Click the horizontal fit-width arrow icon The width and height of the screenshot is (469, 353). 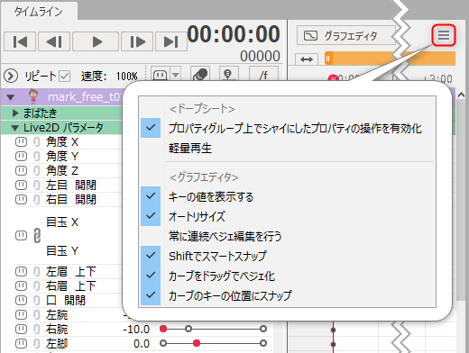pos(307,59)
